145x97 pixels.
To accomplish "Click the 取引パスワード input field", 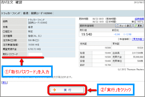I will [35, 54].
